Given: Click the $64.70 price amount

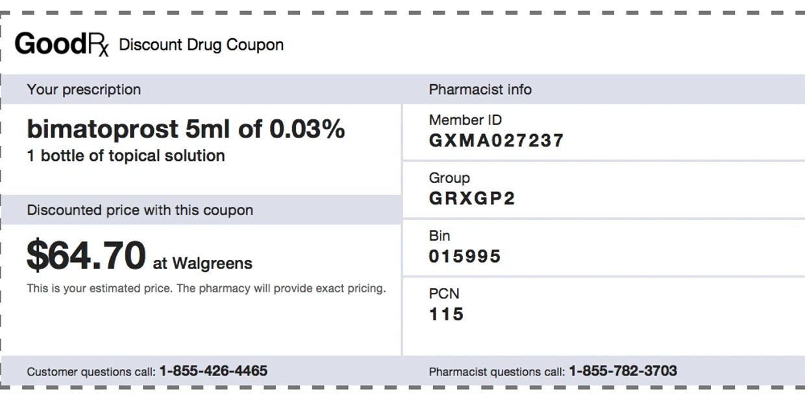Looking at the screenshot, I should 86,255.
